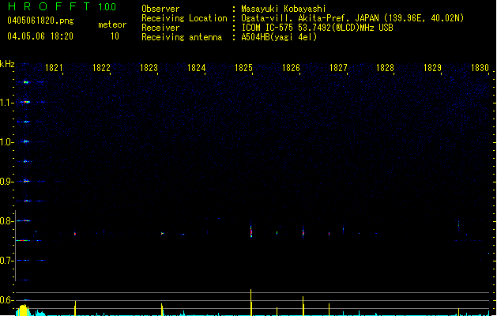Viewport: 497px width, 316px height.
Task: Click the 'Receiving Location' label
Action: 184,18
